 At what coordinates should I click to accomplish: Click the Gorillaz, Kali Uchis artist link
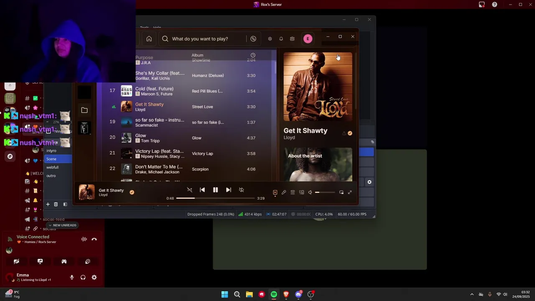point(153,79)
